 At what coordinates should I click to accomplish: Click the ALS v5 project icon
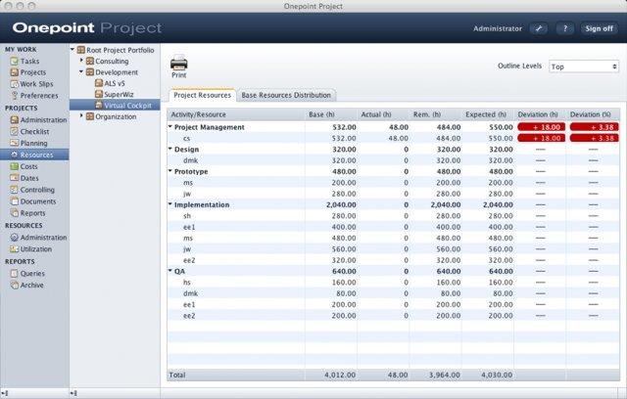click(99, 83)
